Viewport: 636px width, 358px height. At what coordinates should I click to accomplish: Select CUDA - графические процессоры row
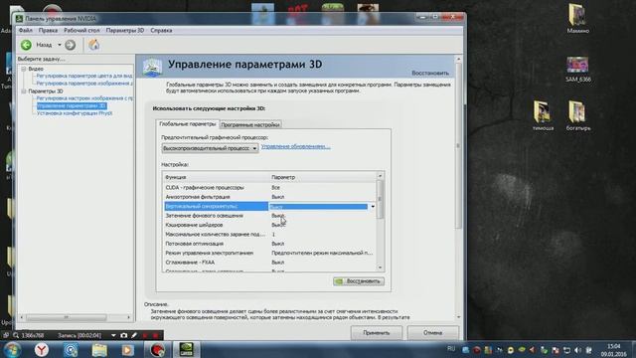270,188
